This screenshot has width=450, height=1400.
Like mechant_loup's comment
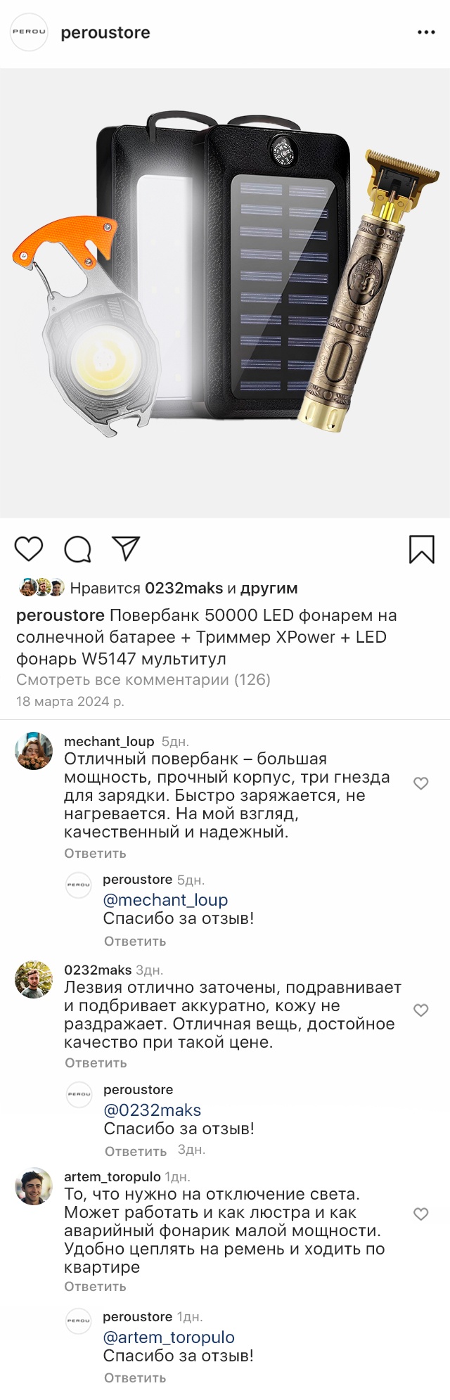[420, 783]
